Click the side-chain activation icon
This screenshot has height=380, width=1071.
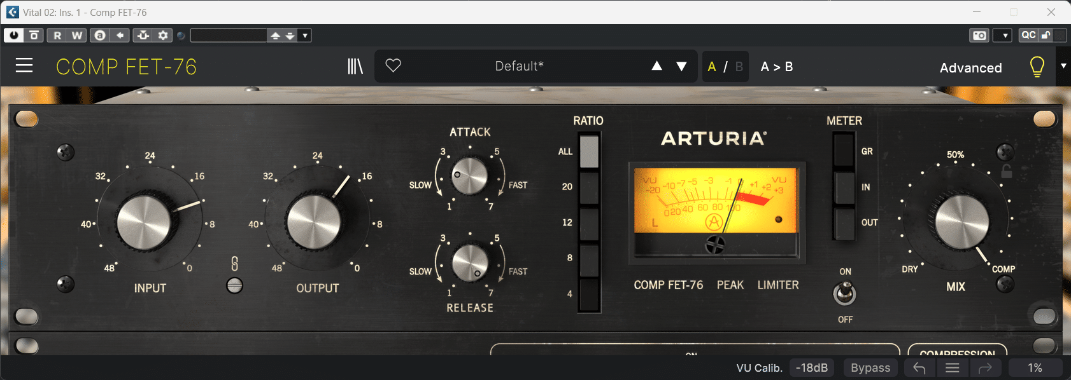point(143,36)
